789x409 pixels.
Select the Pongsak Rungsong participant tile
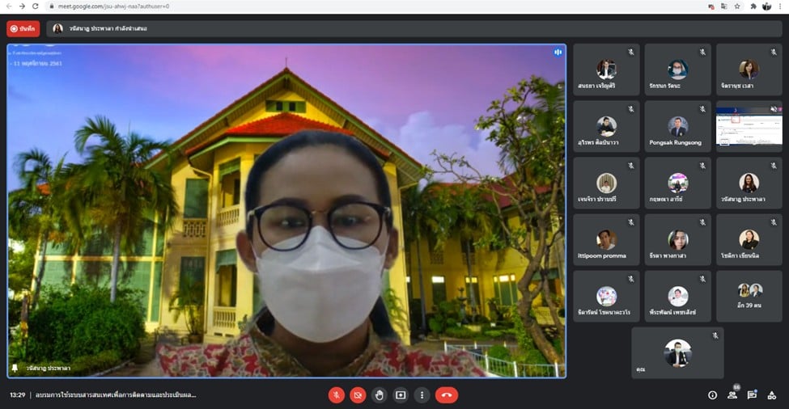(x=677, y=127)
